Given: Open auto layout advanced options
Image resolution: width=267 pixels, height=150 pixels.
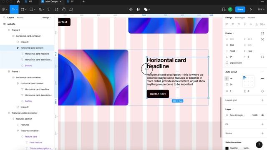Looking at the screenshot, I should tap(262, 78).
